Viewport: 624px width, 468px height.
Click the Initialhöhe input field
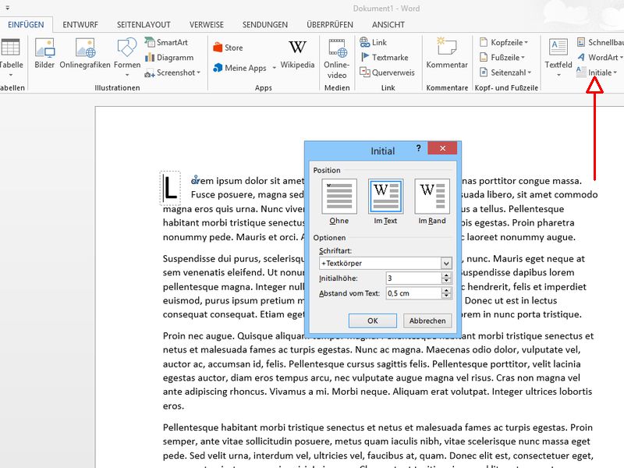click(414, 278)
